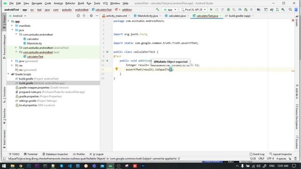
Task: Switch to activity_main.xml tab
Action: 116,16
